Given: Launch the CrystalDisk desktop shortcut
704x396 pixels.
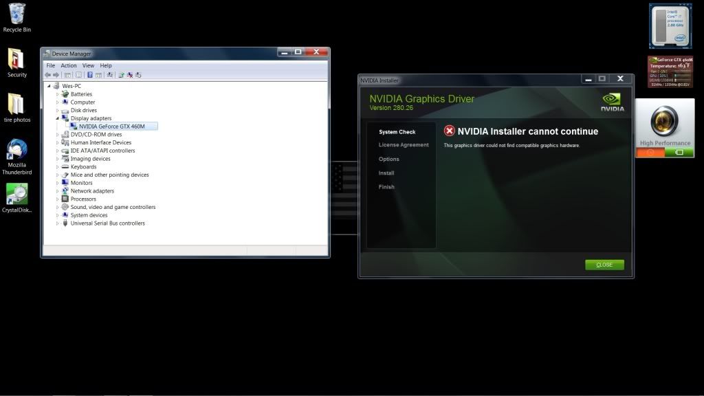Looking at the screenshot, I should [x=16, y=198].
